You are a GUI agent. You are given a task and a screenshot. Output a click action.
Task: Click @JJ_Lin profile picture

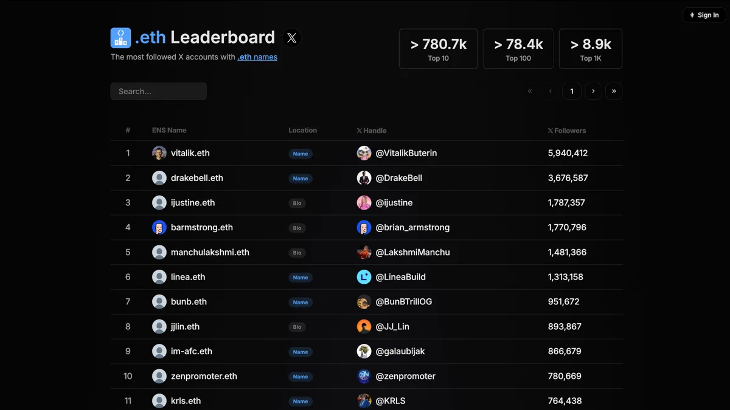coord(364,327)
